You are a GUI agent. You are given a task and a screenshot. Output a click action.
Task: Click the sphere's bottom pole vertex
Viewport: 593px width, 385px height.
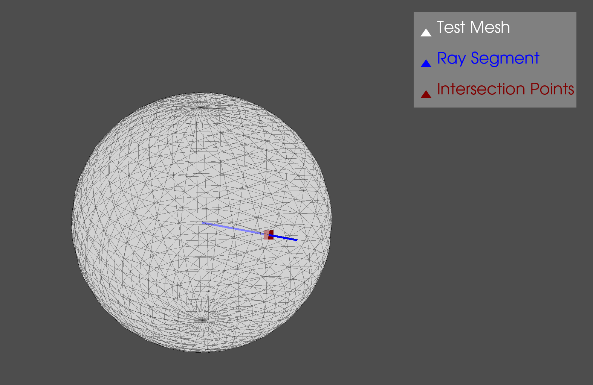(x=203, y=320)
